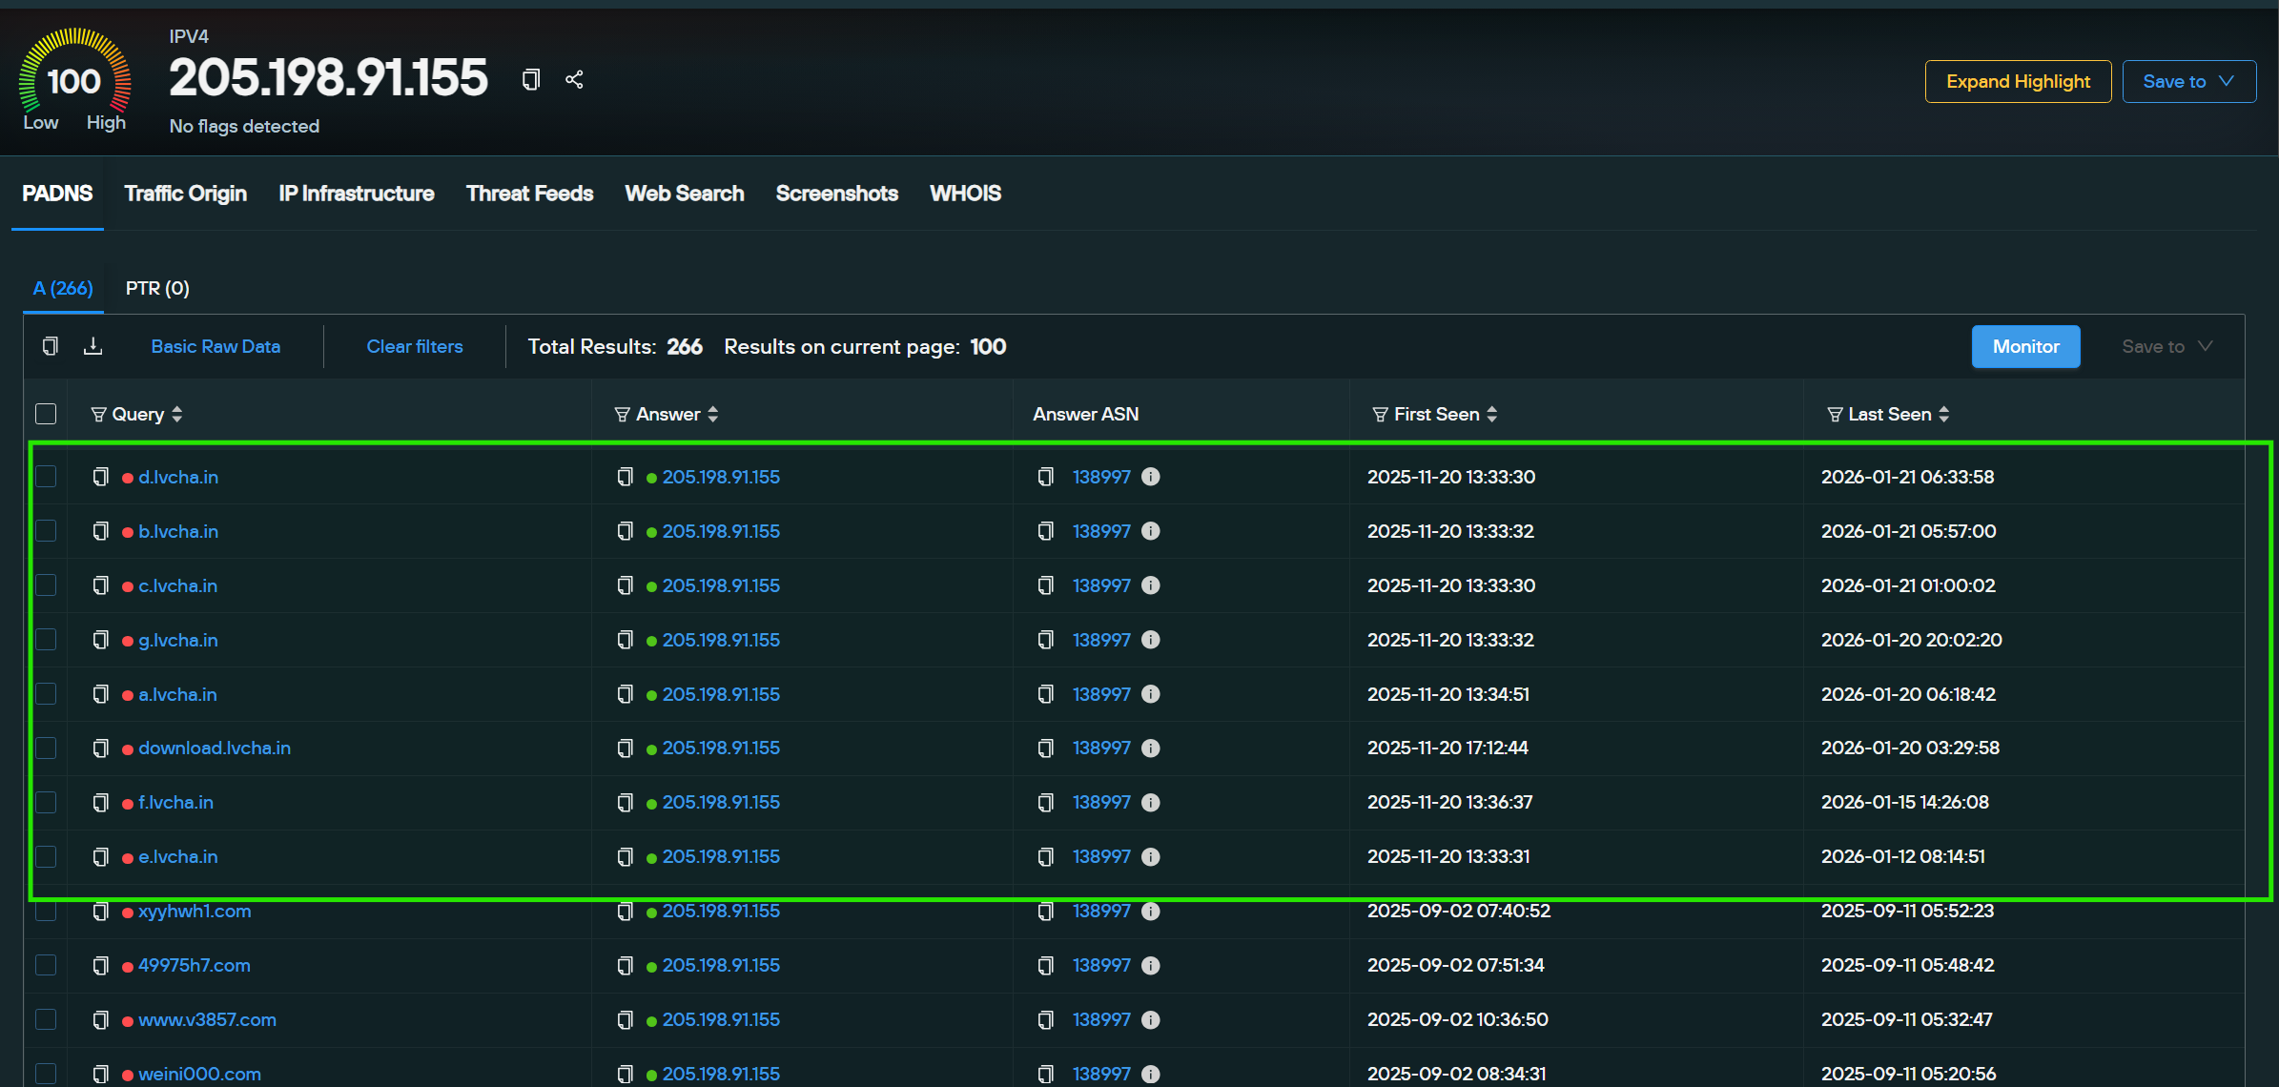Screen dimensions: 2279x1087
Task: Copy the b.lvcha.in query value
Action: 100,531
